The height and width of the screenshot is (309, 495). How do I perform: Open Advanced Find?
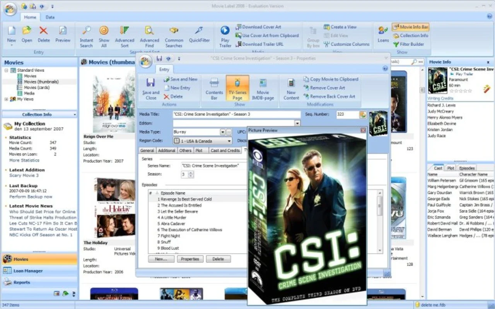click(x=149, y=37)
